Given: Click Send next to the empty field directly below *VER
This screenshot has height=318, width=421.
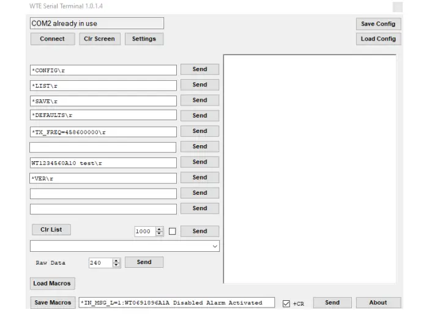Looking at the screenshot, I should (199, 193).
